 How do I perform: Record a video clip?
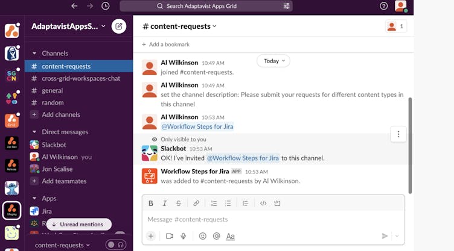tap(170, 237)
